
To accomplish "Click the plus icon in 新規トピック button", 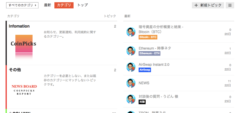I will click(x=196, y=5).
